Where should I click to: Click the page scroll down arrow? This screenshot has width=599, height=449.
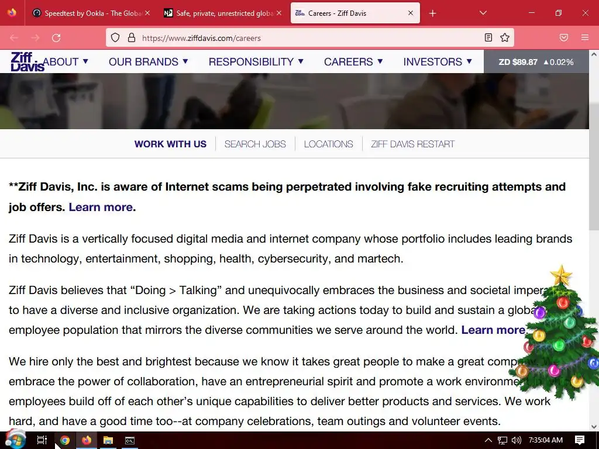click(x=594, y=427)
